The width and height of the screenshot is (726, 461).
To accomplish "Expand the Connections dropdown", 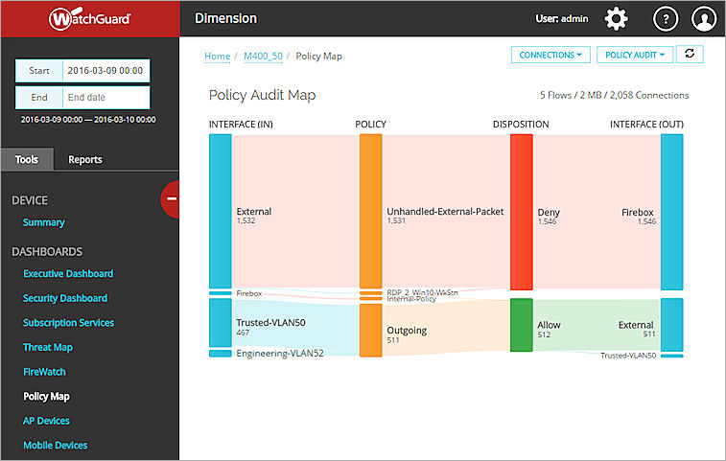I will 550,55.
